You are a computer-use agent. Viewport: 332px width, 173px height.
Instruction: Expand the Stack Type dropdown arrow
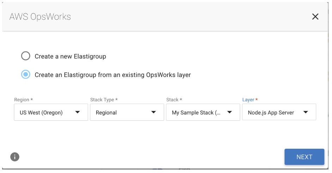154,113
